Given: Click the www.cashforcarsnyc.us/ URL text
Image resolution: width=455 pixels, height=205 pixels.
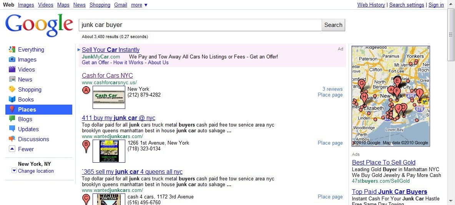Looking at the screenshot, I should tap(109, 82).
